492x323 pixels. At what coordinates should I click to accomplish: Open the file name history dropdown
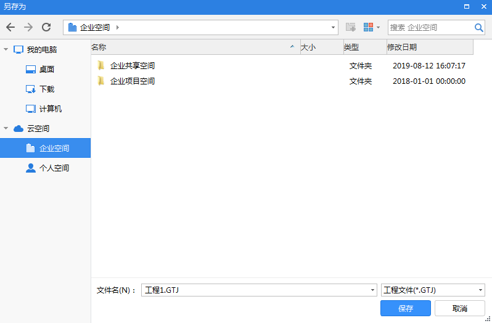[x=372, y=290]
